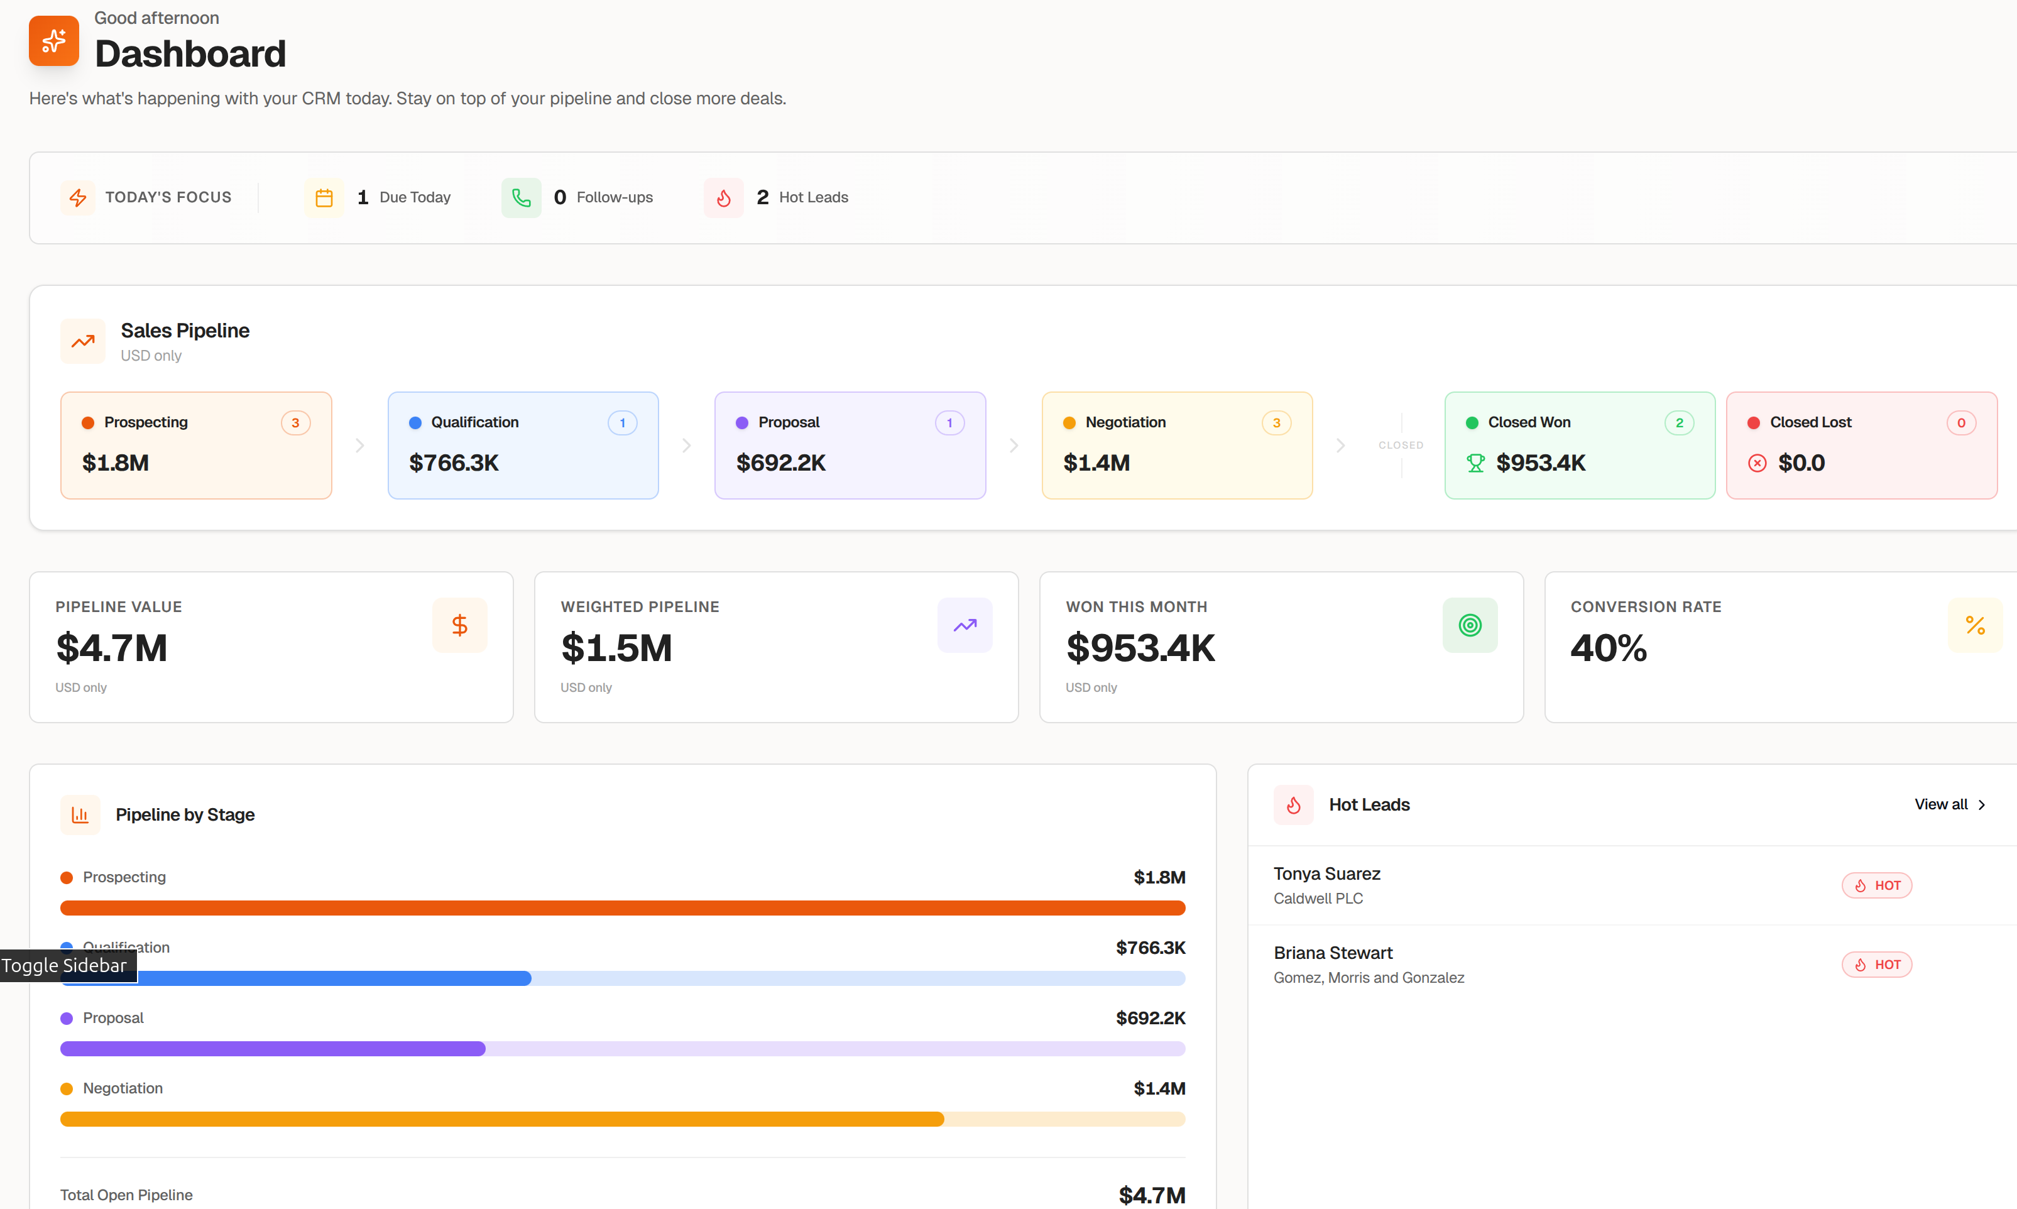Click the bar chart icon beside Pipeline by Stage
Image resolution: width=2017 pixels, height=1209 pixels.
[80, 814]
